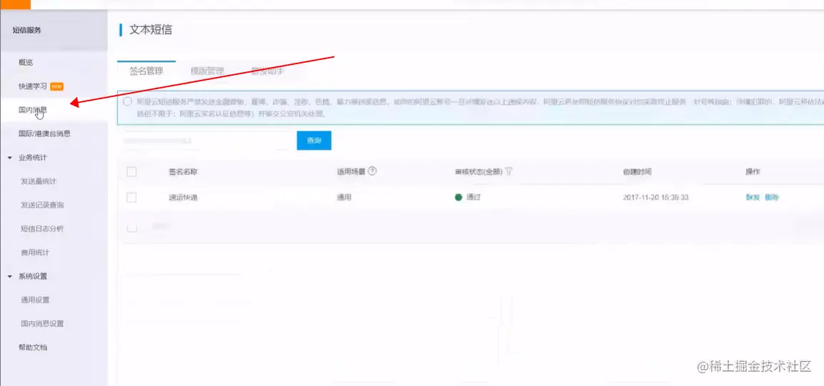Click the help icon beside 适用场景
The width and height of the screenshot is (824, 386).
pyautogui.click(x=372, y=171)
